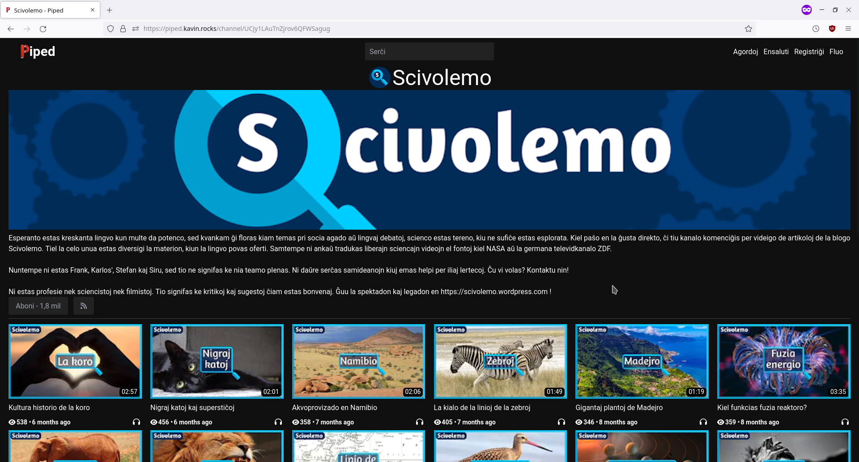Click the large Scivolemo channel banner image
The height and width of the screenshot is (462, 859).
tap(429, 160)
